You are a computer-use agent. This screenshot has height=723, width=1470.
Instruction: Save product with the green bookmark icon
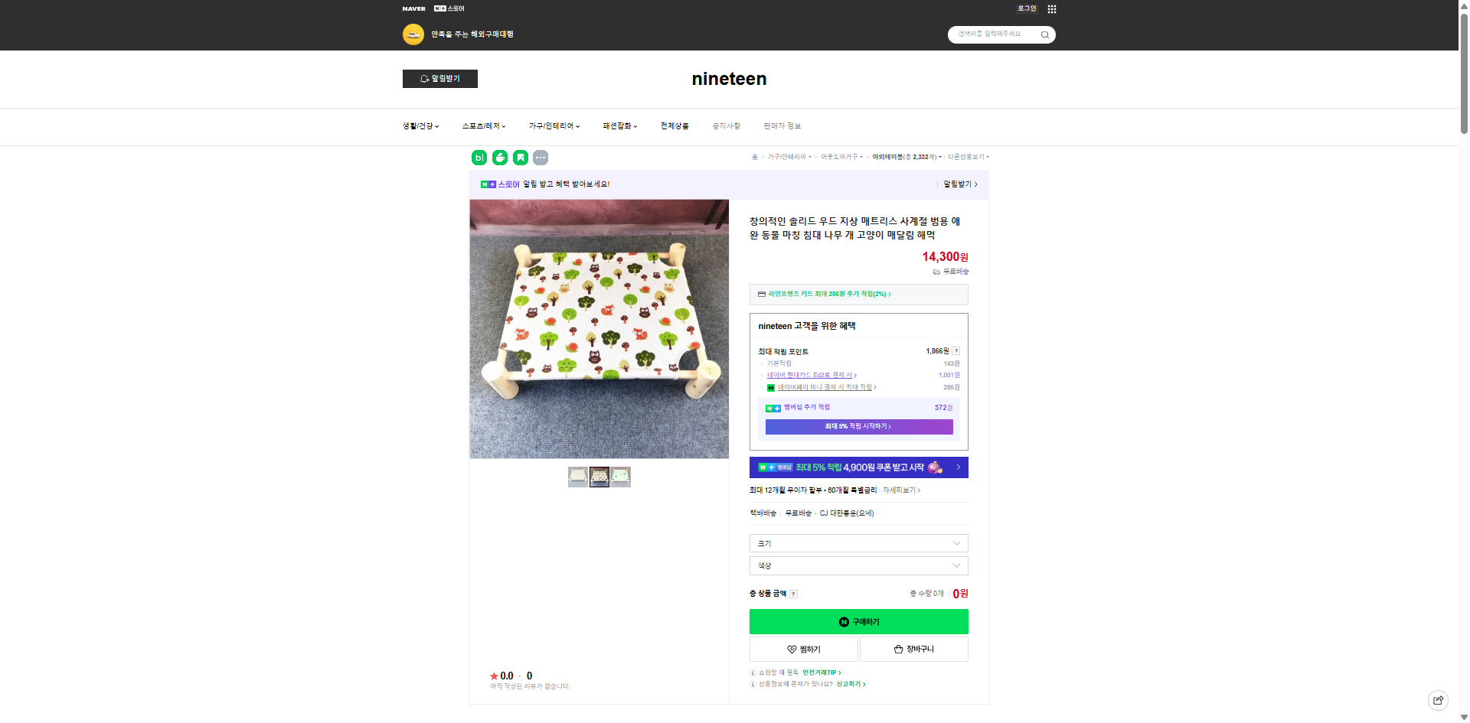tap(521, 158)
